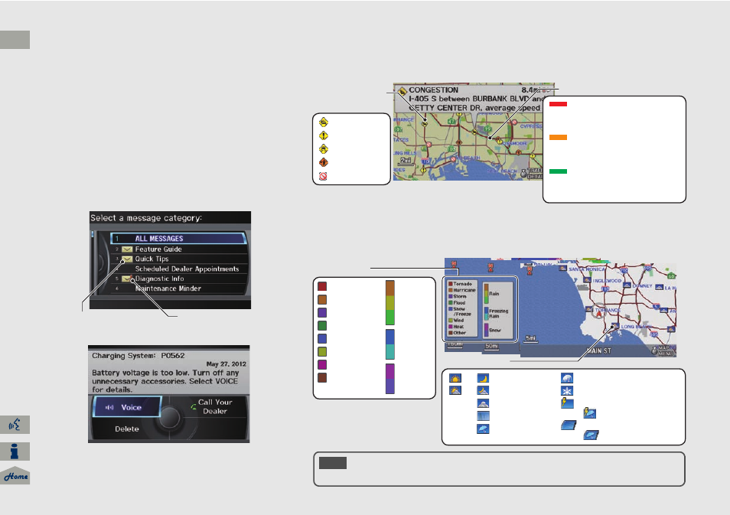
Task: Click the Santa Monica weather icon on map
Action: pyautogui.click(x=563, y=268)
